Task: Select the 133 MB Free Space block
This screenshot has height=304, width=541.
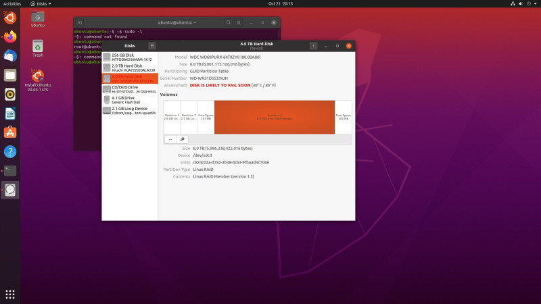Action: tap(206, 117)
